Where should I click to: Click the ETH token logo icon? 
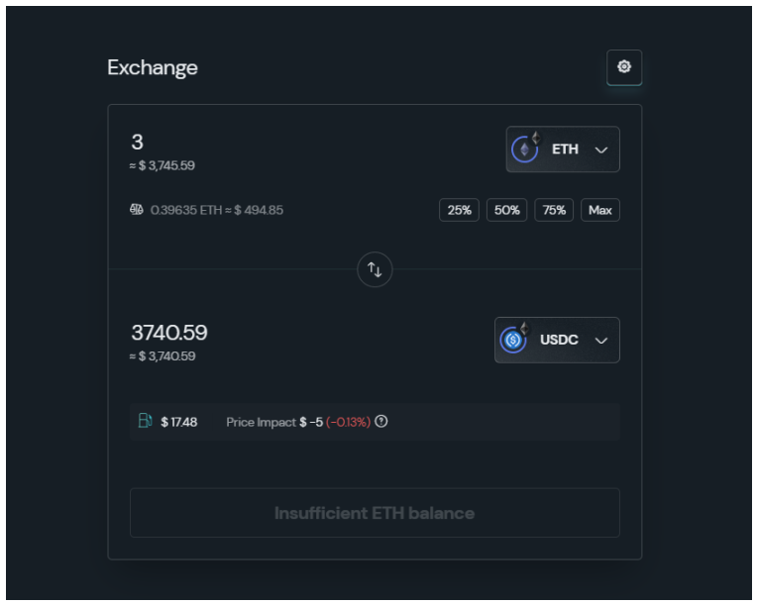(x=525, y=149)
